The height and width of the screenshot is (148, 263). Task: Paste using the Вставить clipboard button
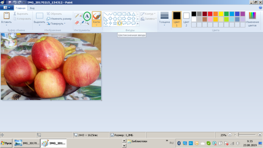click(x=6, y=18)
